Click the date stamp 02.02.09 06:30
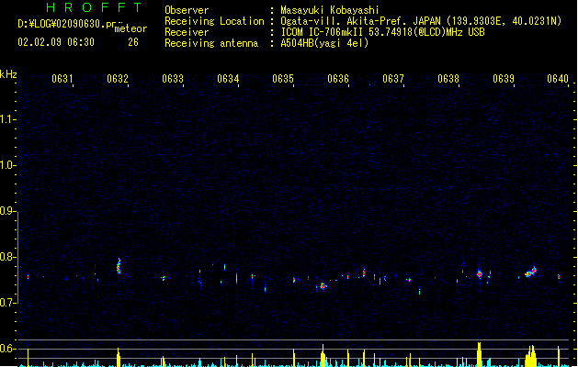The width and height of the screenshot is (578, 367). click(x=56, y=42)
